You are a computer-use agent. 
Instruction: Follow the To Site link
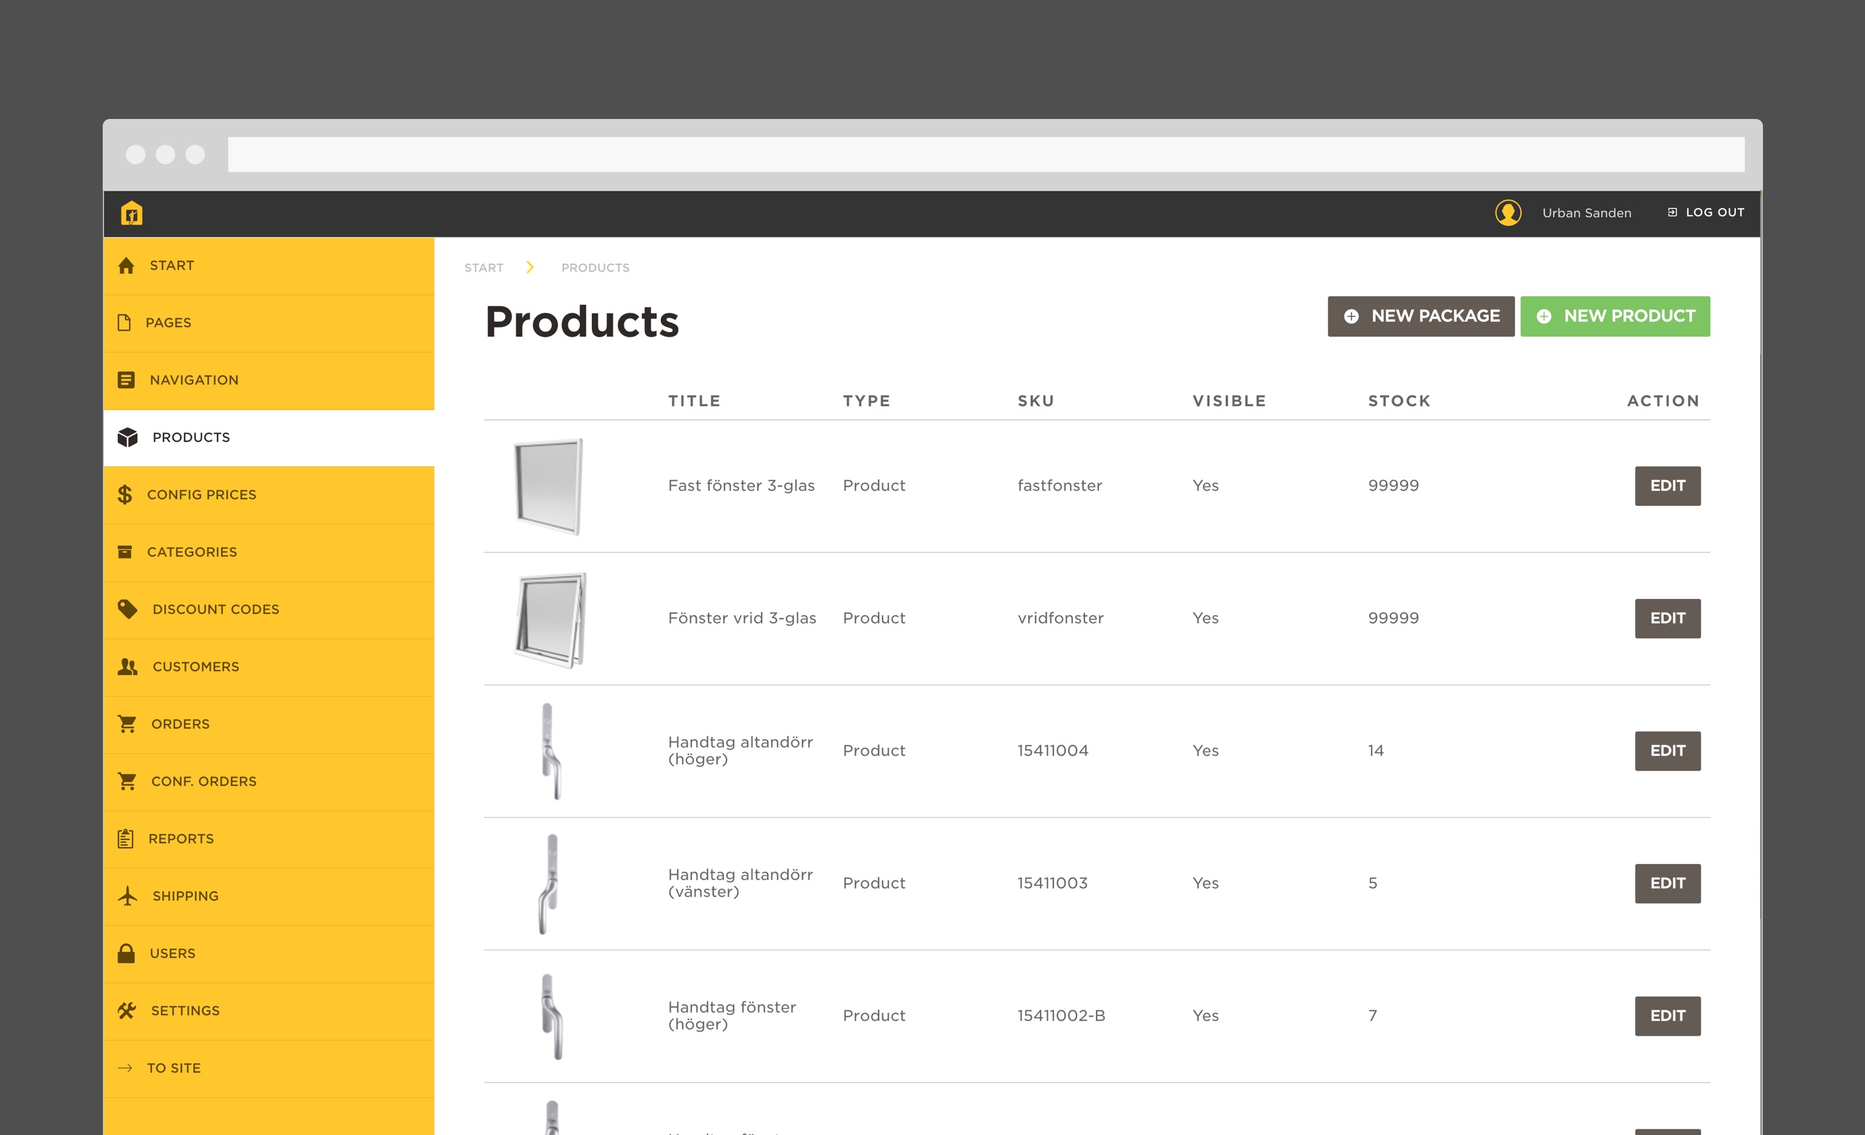click(269, 1068)
